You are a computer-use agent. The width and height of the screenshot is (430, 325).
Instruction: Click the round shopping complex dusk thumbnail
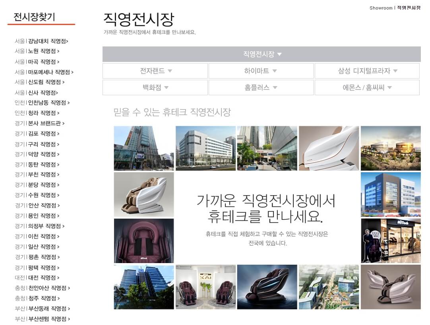pyautogui.click(x=391, y=148)
